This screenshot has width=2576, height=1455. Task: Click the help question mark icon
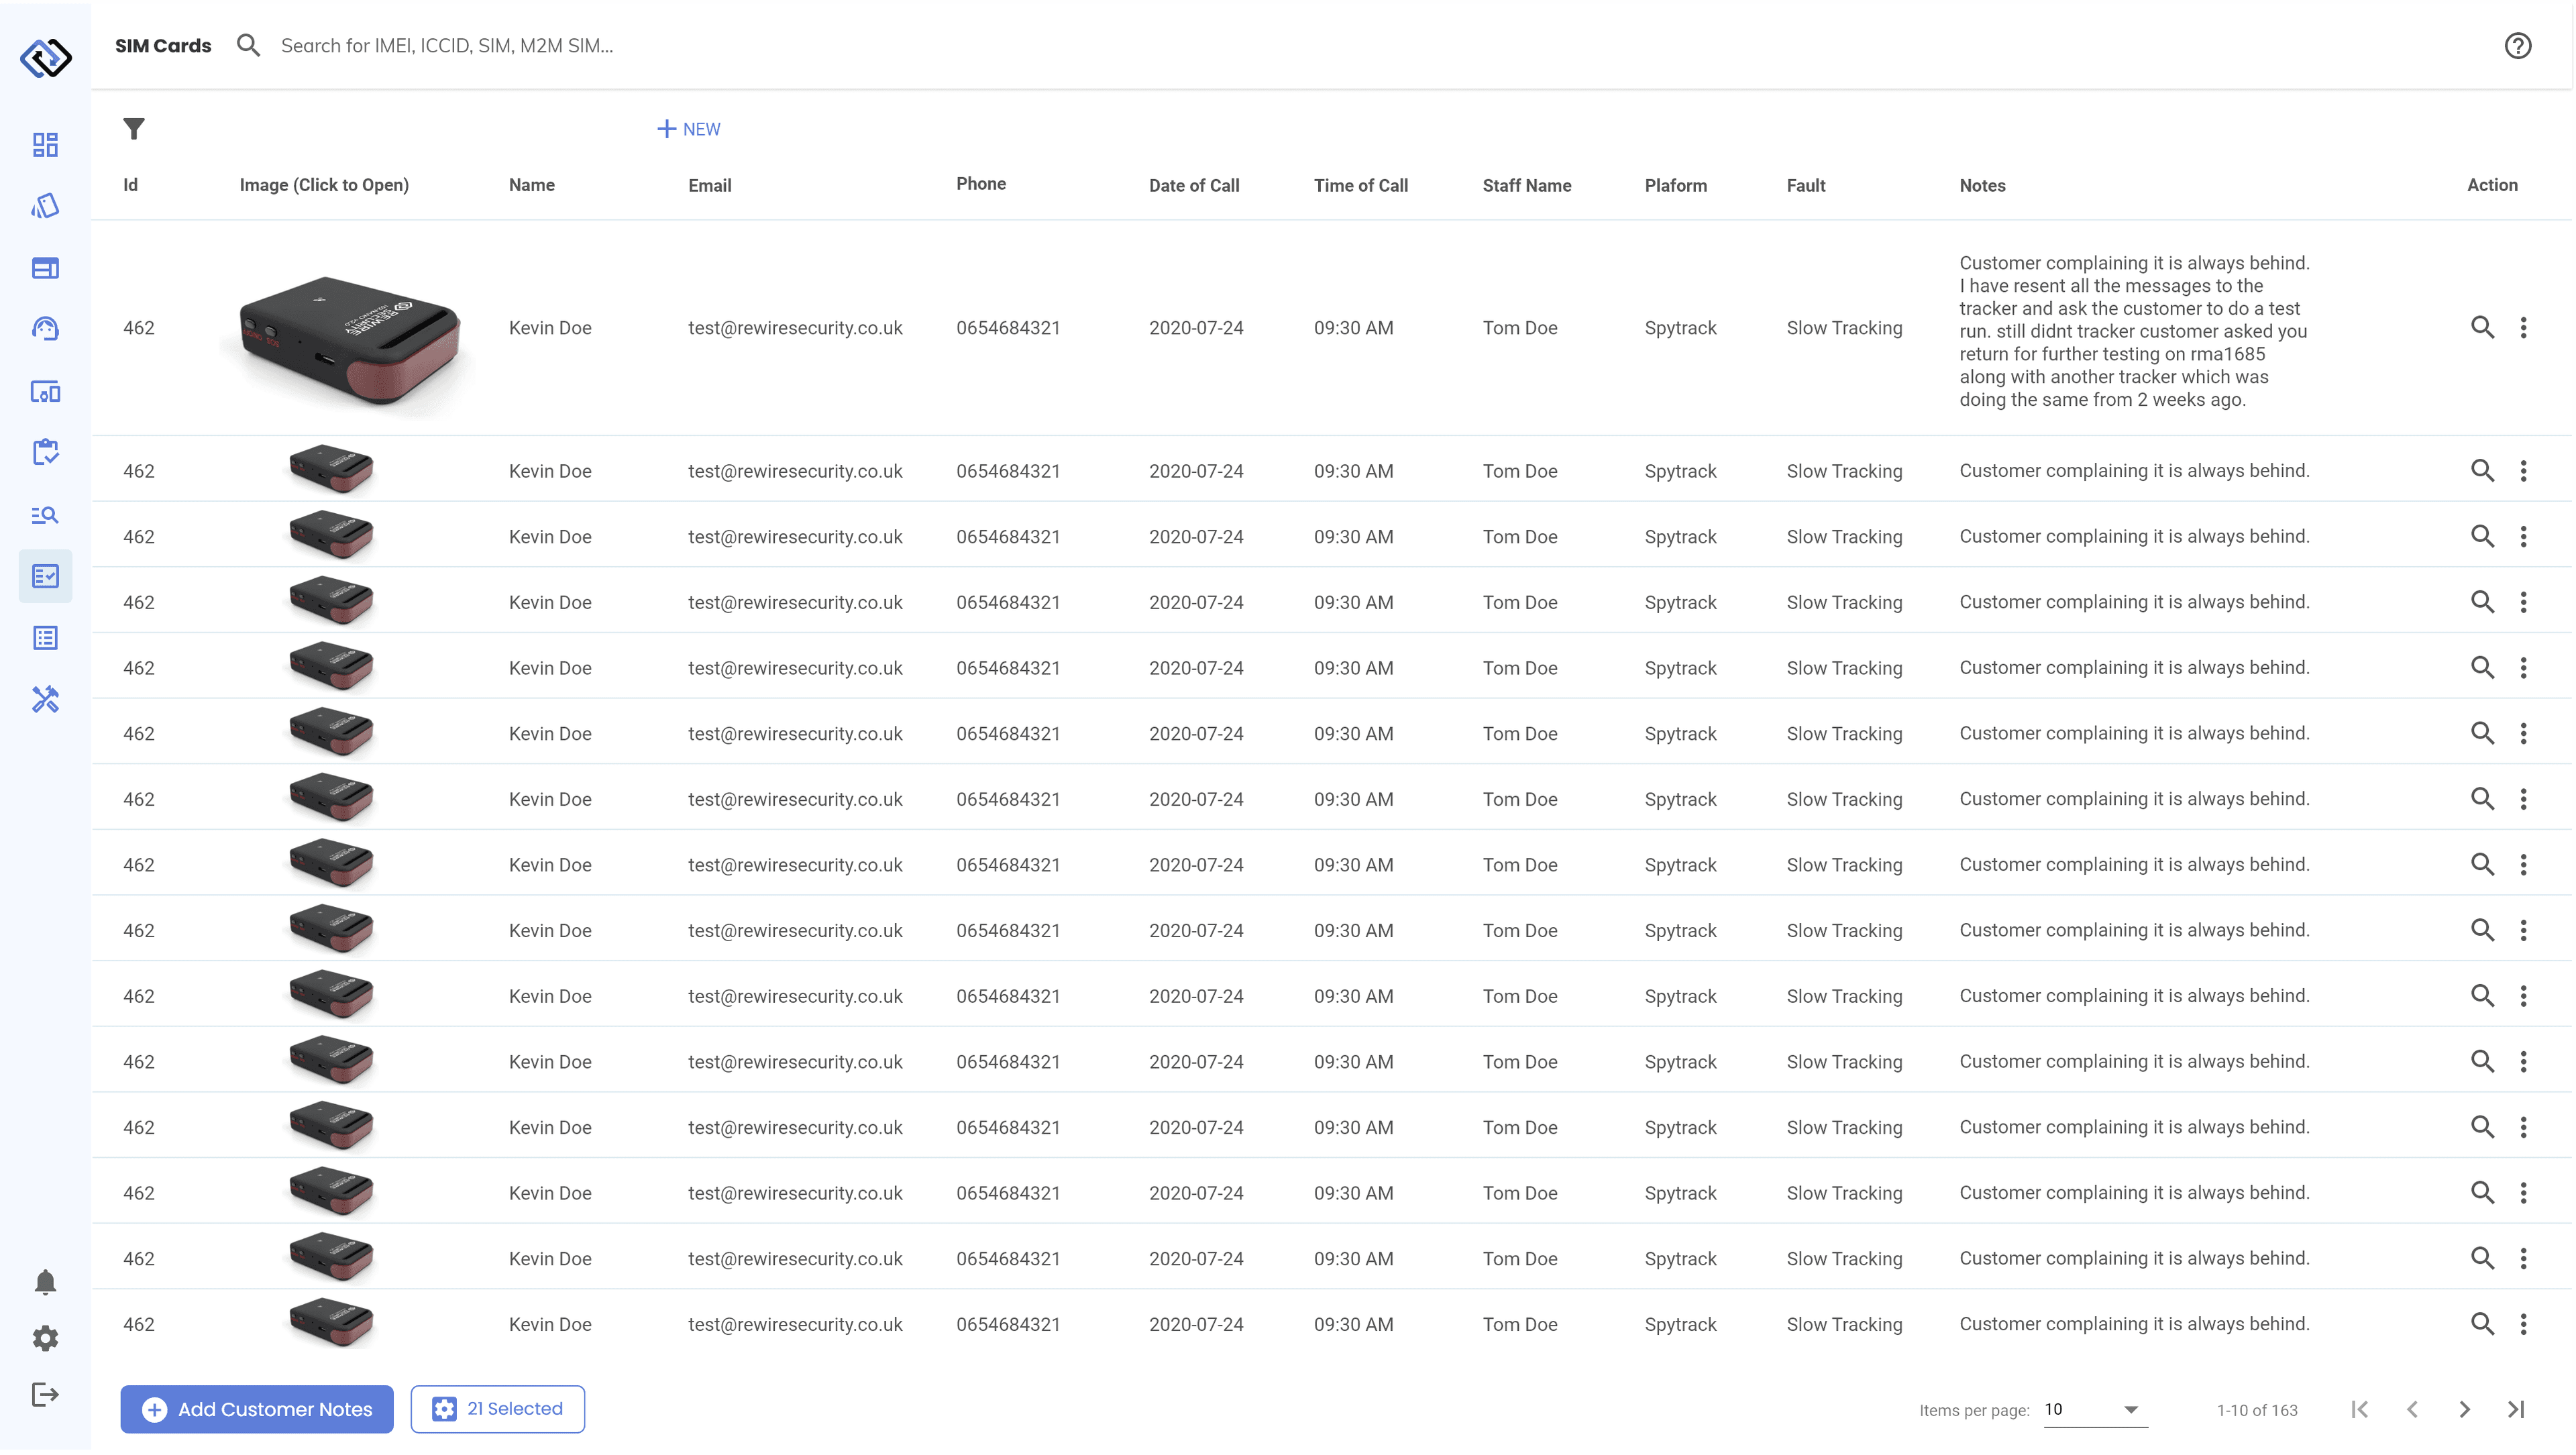[2517, 46]
